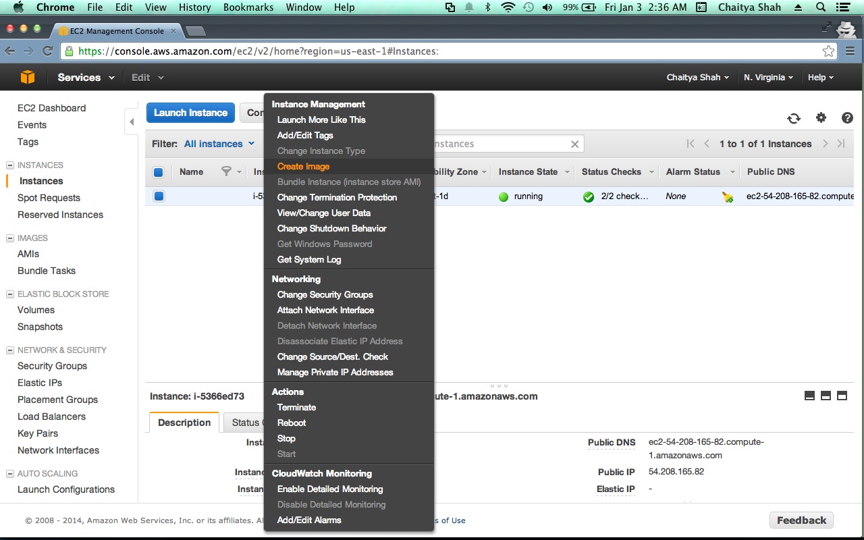Click the alarm status add-alarm icon
This screenshot has width=864, height=540.
(x=727, y=197)
